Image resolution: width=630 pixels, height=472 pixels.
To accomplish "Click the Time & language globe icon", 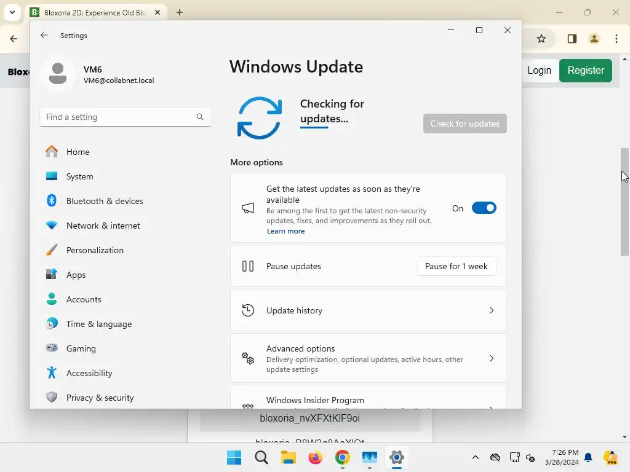I will 52,323.
